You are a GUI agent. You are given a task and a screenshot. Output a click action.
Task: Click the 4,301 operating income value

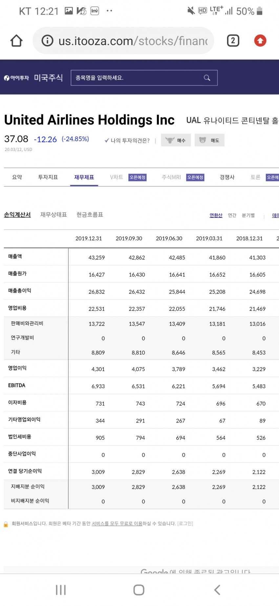point(98,369)
